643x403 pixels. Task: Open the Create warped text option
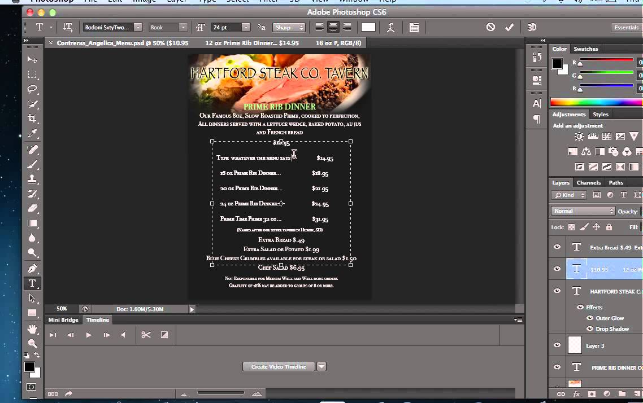click(x=390, y=28)
